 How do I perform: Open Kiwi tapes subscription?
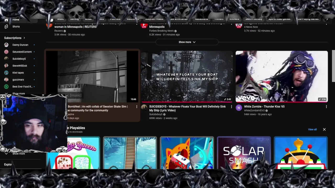pyautogui.click(x=18, y=73)
